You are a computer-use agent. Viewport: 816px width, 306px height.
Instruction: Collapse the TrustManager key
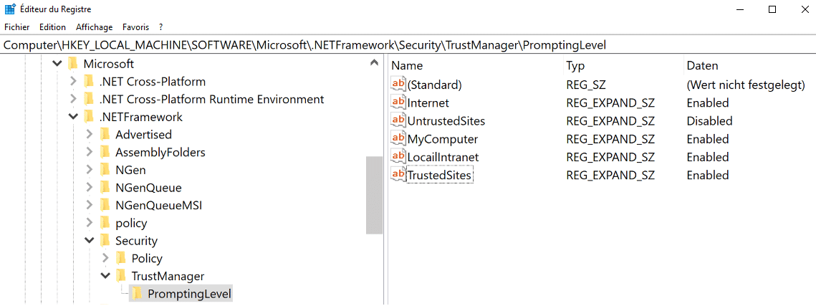105,276
